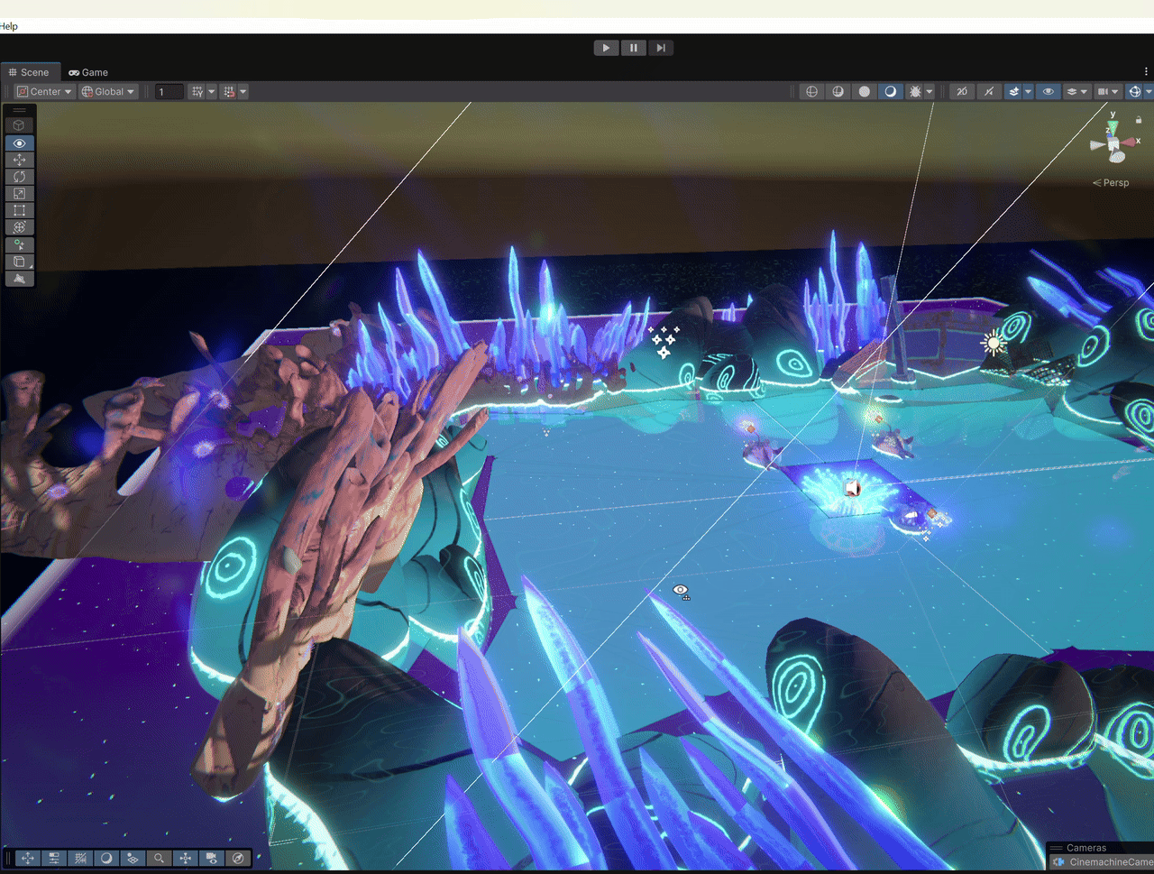The image size is (1154, 874).
Task: Open the debug draw mode dropdown arrow
Action: pos(930,92)
